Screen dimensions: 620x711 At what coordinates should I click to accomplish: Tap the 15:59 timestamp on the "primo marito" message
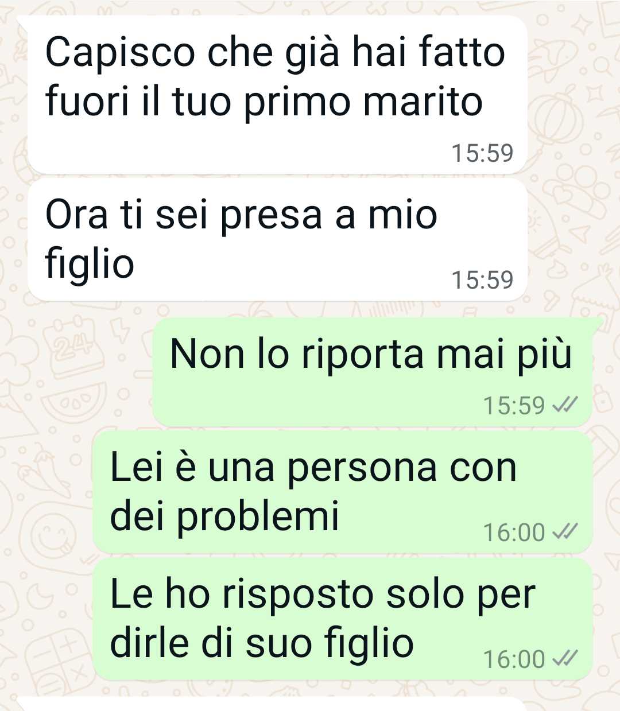click(x=482, y=153)
